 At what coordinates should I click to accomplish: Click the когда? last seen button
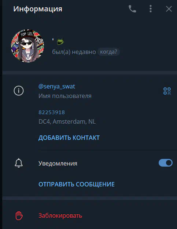[x=108, y=52]
